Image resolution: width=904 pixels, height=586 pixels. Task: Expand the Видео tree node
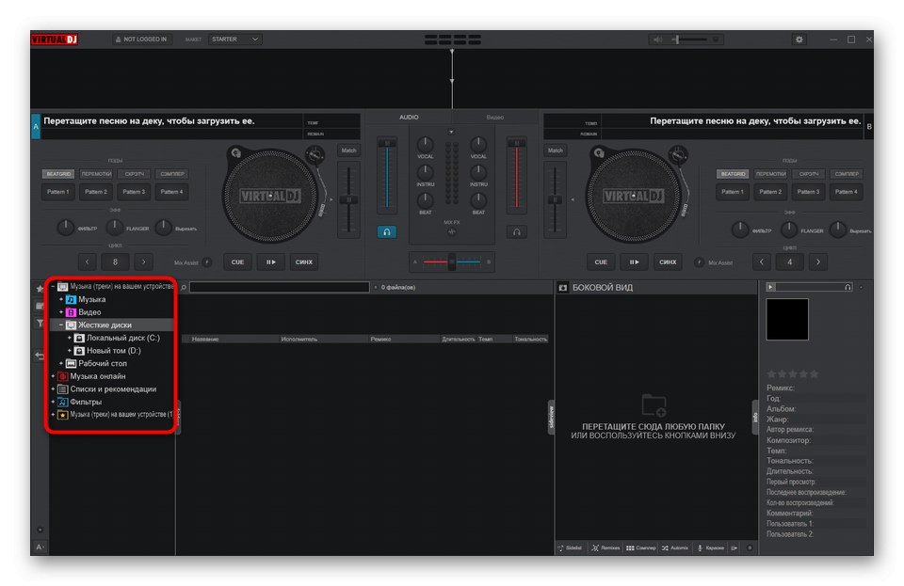click(x=61, y=312)
